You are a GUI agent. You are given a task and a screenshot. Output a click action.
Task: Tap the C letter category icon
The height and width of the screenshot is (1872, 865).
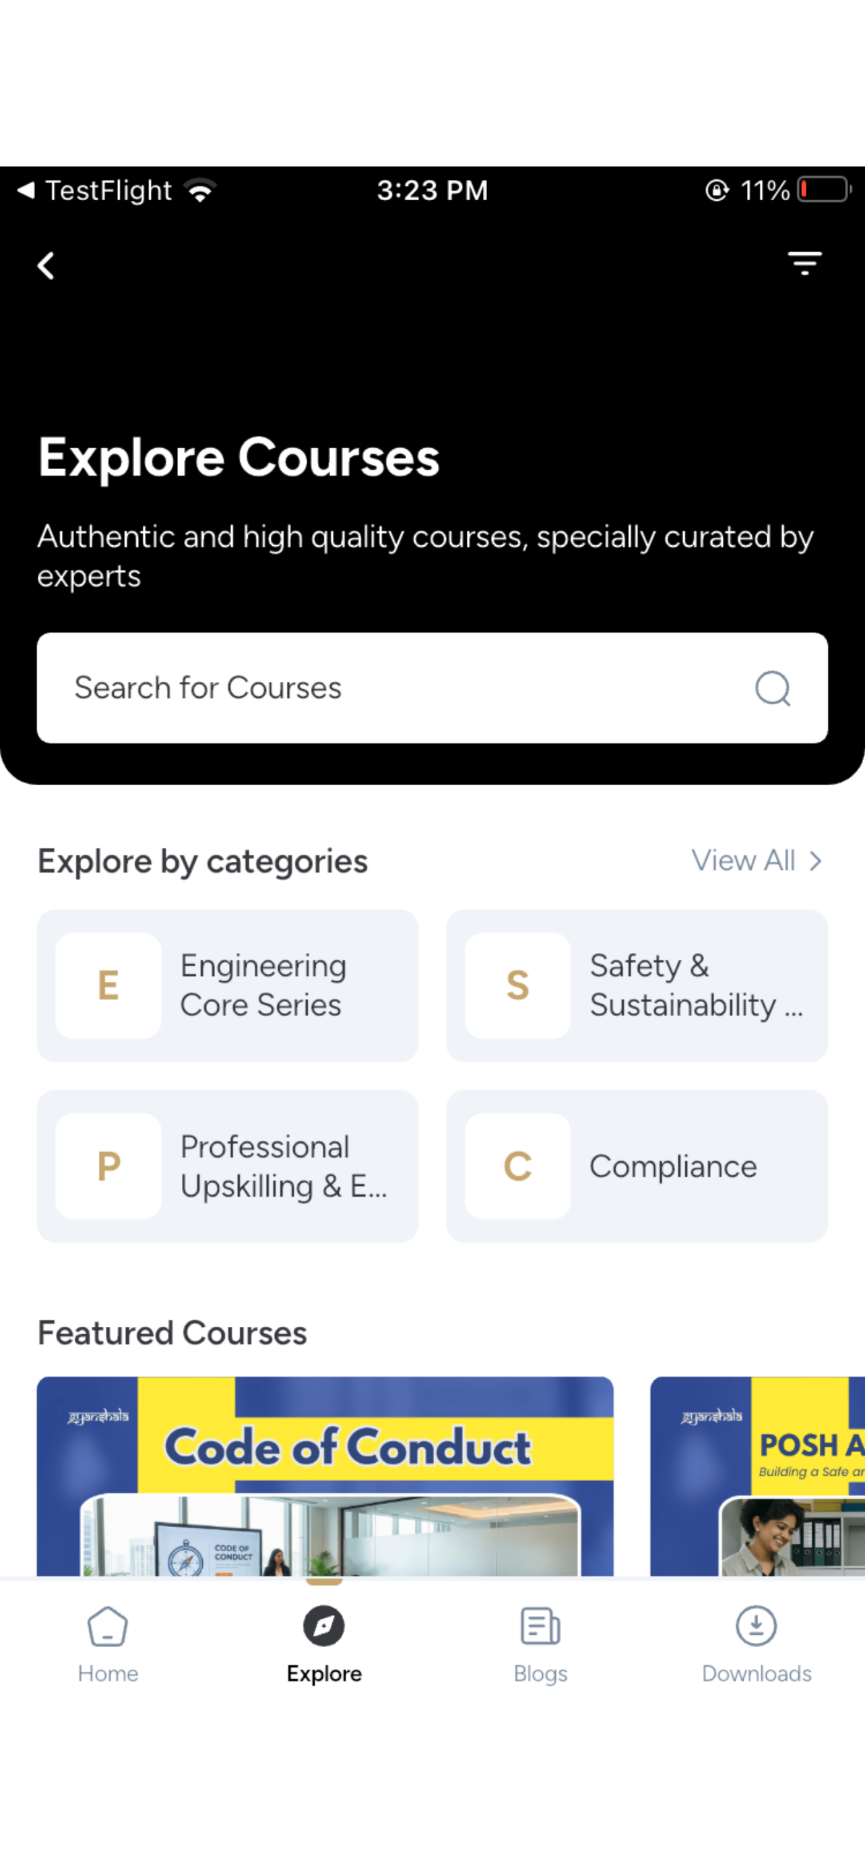pyautogui.click(x=517, y=1166)
